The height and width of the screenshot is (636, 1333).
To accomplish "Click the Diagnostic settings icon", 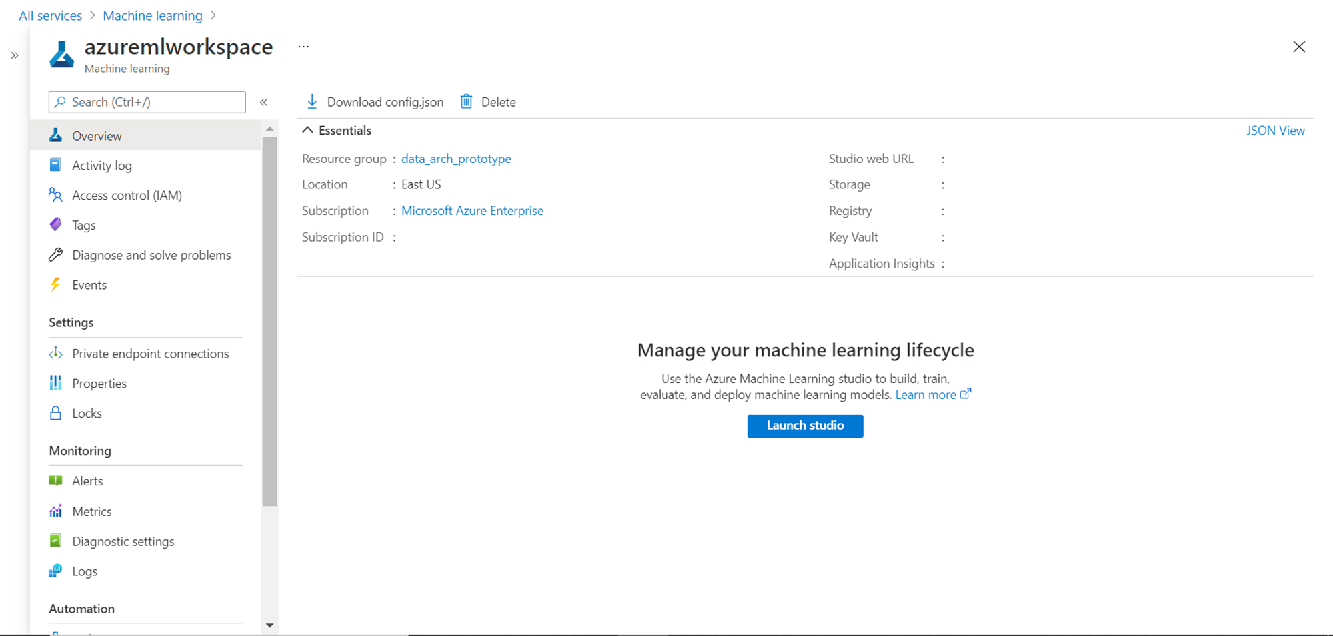I will click(56, 541).
